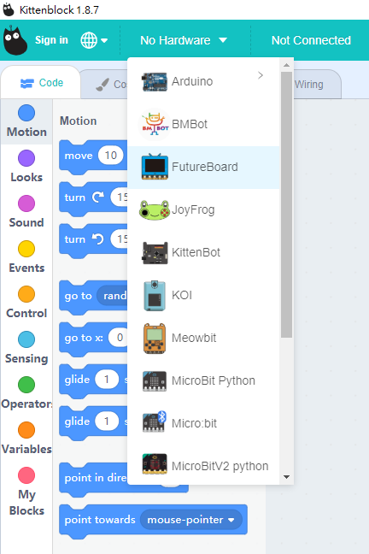Click the Motion heading in the palette

(x=78, y=121)
